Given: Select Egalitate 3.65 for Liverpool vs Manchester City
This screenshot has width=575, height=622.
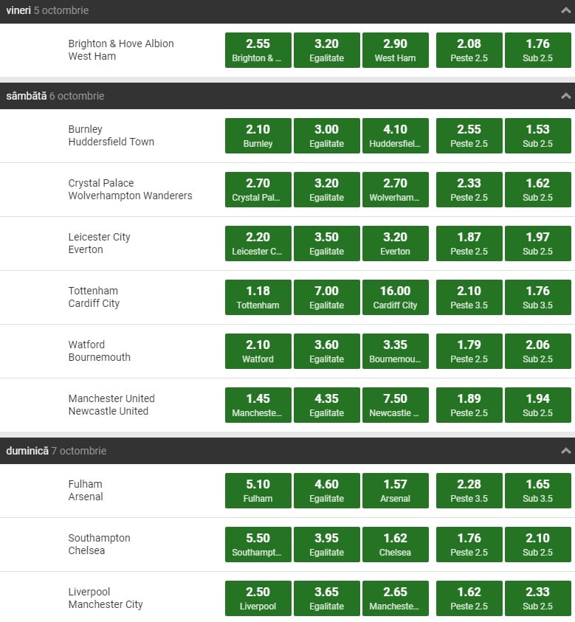Looking at the screenshot, I should [326, 598].
